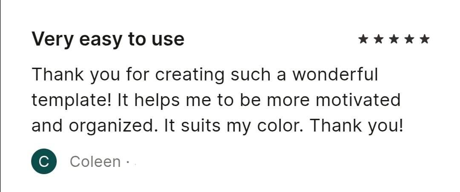This screenshot has width=460, height=192.
Task: Open the green C avatar for Coleen
Action: [44, 161]
